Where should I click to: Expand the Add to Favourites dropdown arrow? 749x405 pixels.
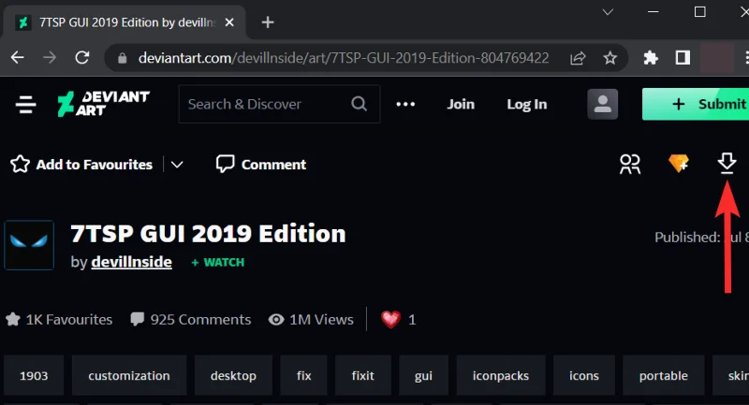pyautogui.click(x=177, y=165)
